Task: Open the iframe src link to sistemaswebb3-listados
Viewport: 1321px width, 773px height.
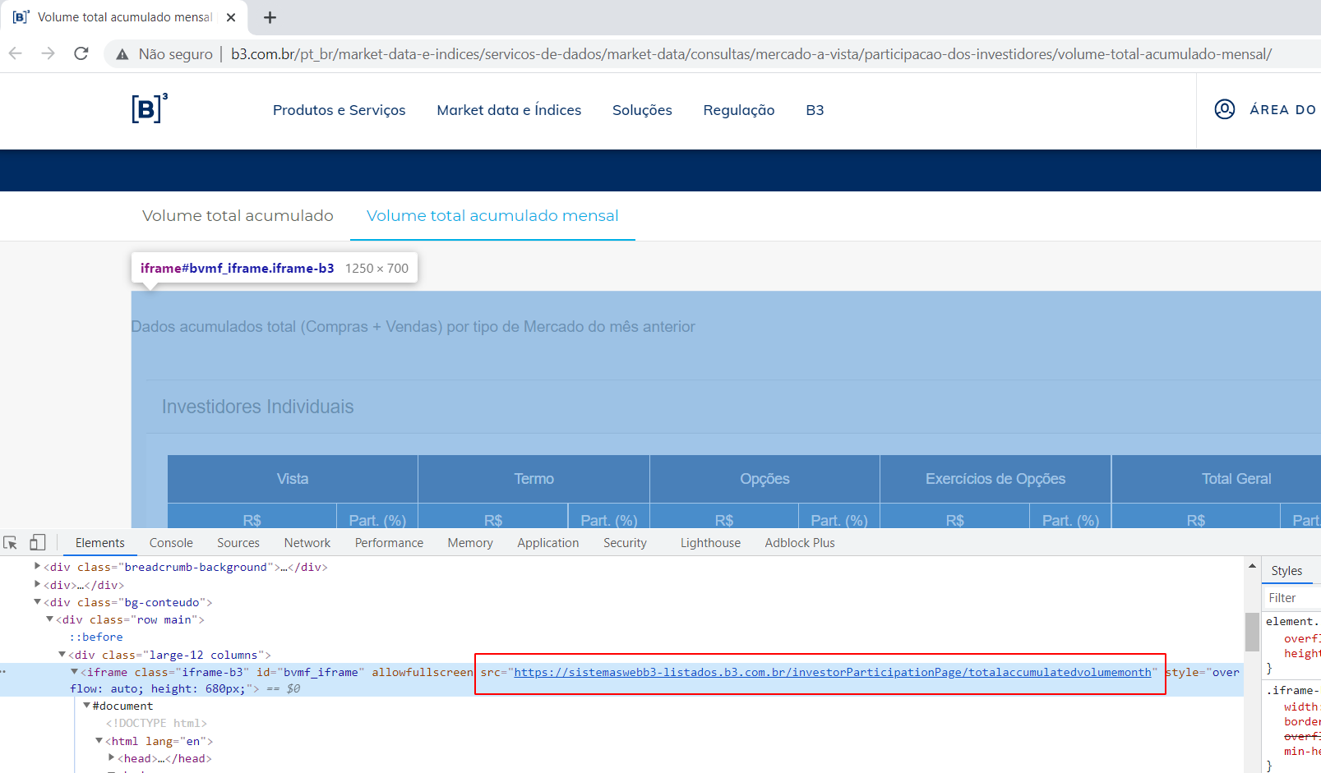Action: 833,672
